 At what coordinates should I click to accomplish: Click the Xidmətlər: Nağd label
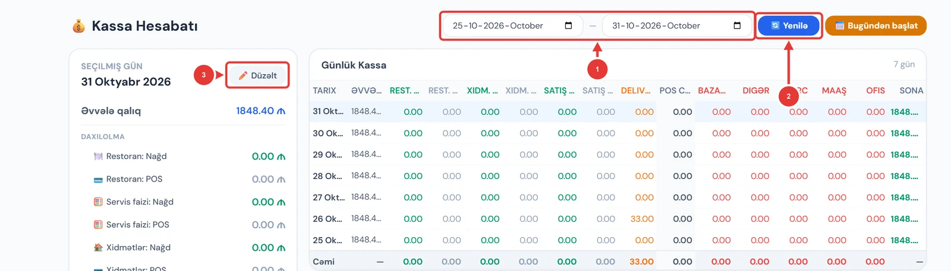138,248
